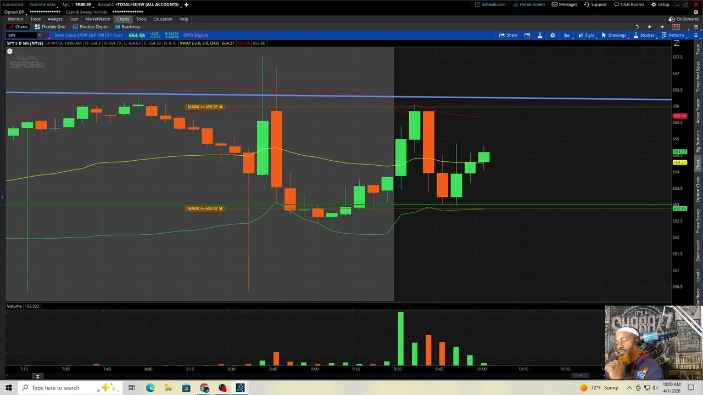The width and height of the screenshot is (703, 395).
Task: Click the drawing icon at chart top-right
Action: click(x=676, y=43)
